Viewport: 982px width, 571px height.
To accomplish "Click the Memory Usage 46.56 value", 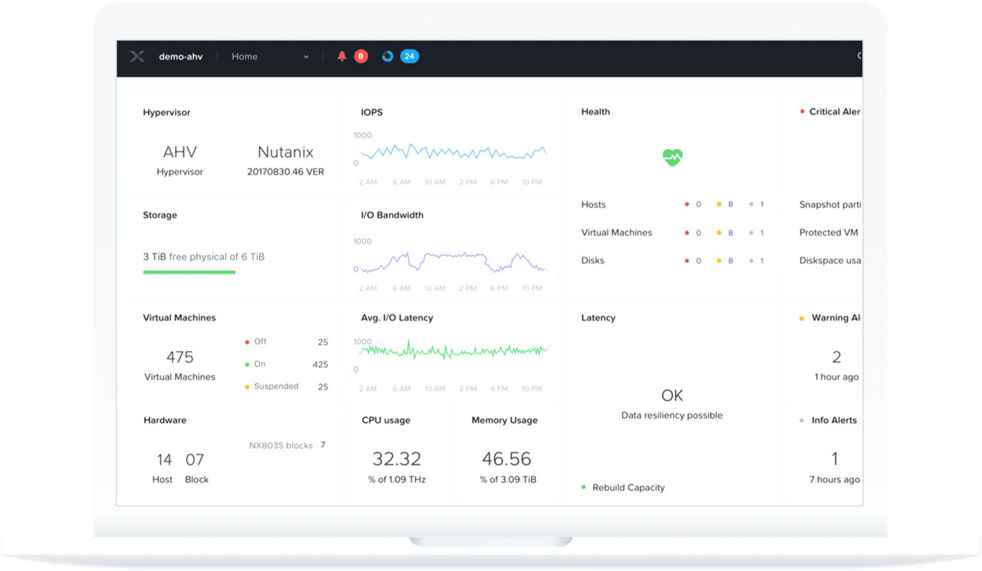I will [x=506, y=459].
